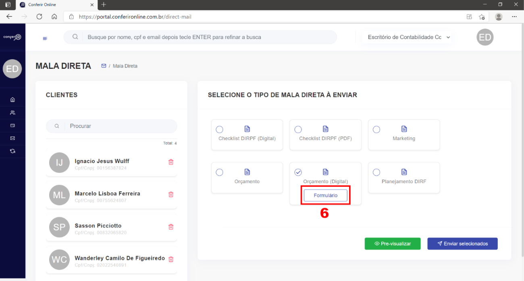Click the Checklist DIRPF (PDF) document icon
Screen dimensions: 524x281
(x=326, y=129)
